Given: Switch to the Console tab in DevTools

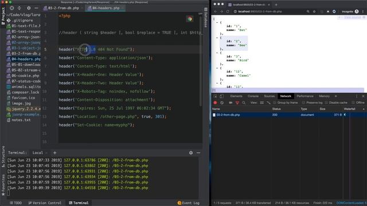Looking at the screenshot, I should click(253, 96).
